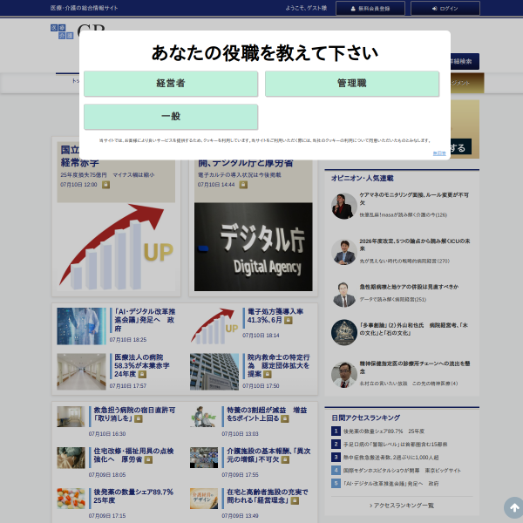Click the lock icon after 強化へ 厚労省
Screen dimensions: 523x523
[x=148, y=460]
